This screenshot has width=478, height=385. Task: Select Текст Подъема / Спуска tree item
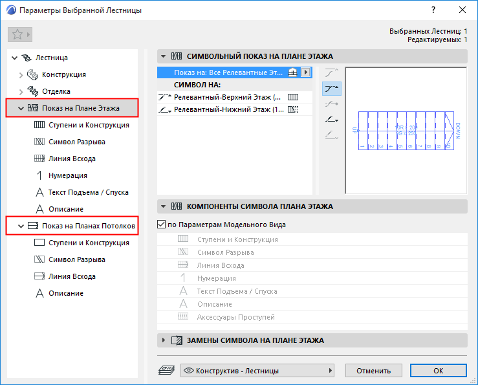(x=89, y=192)
